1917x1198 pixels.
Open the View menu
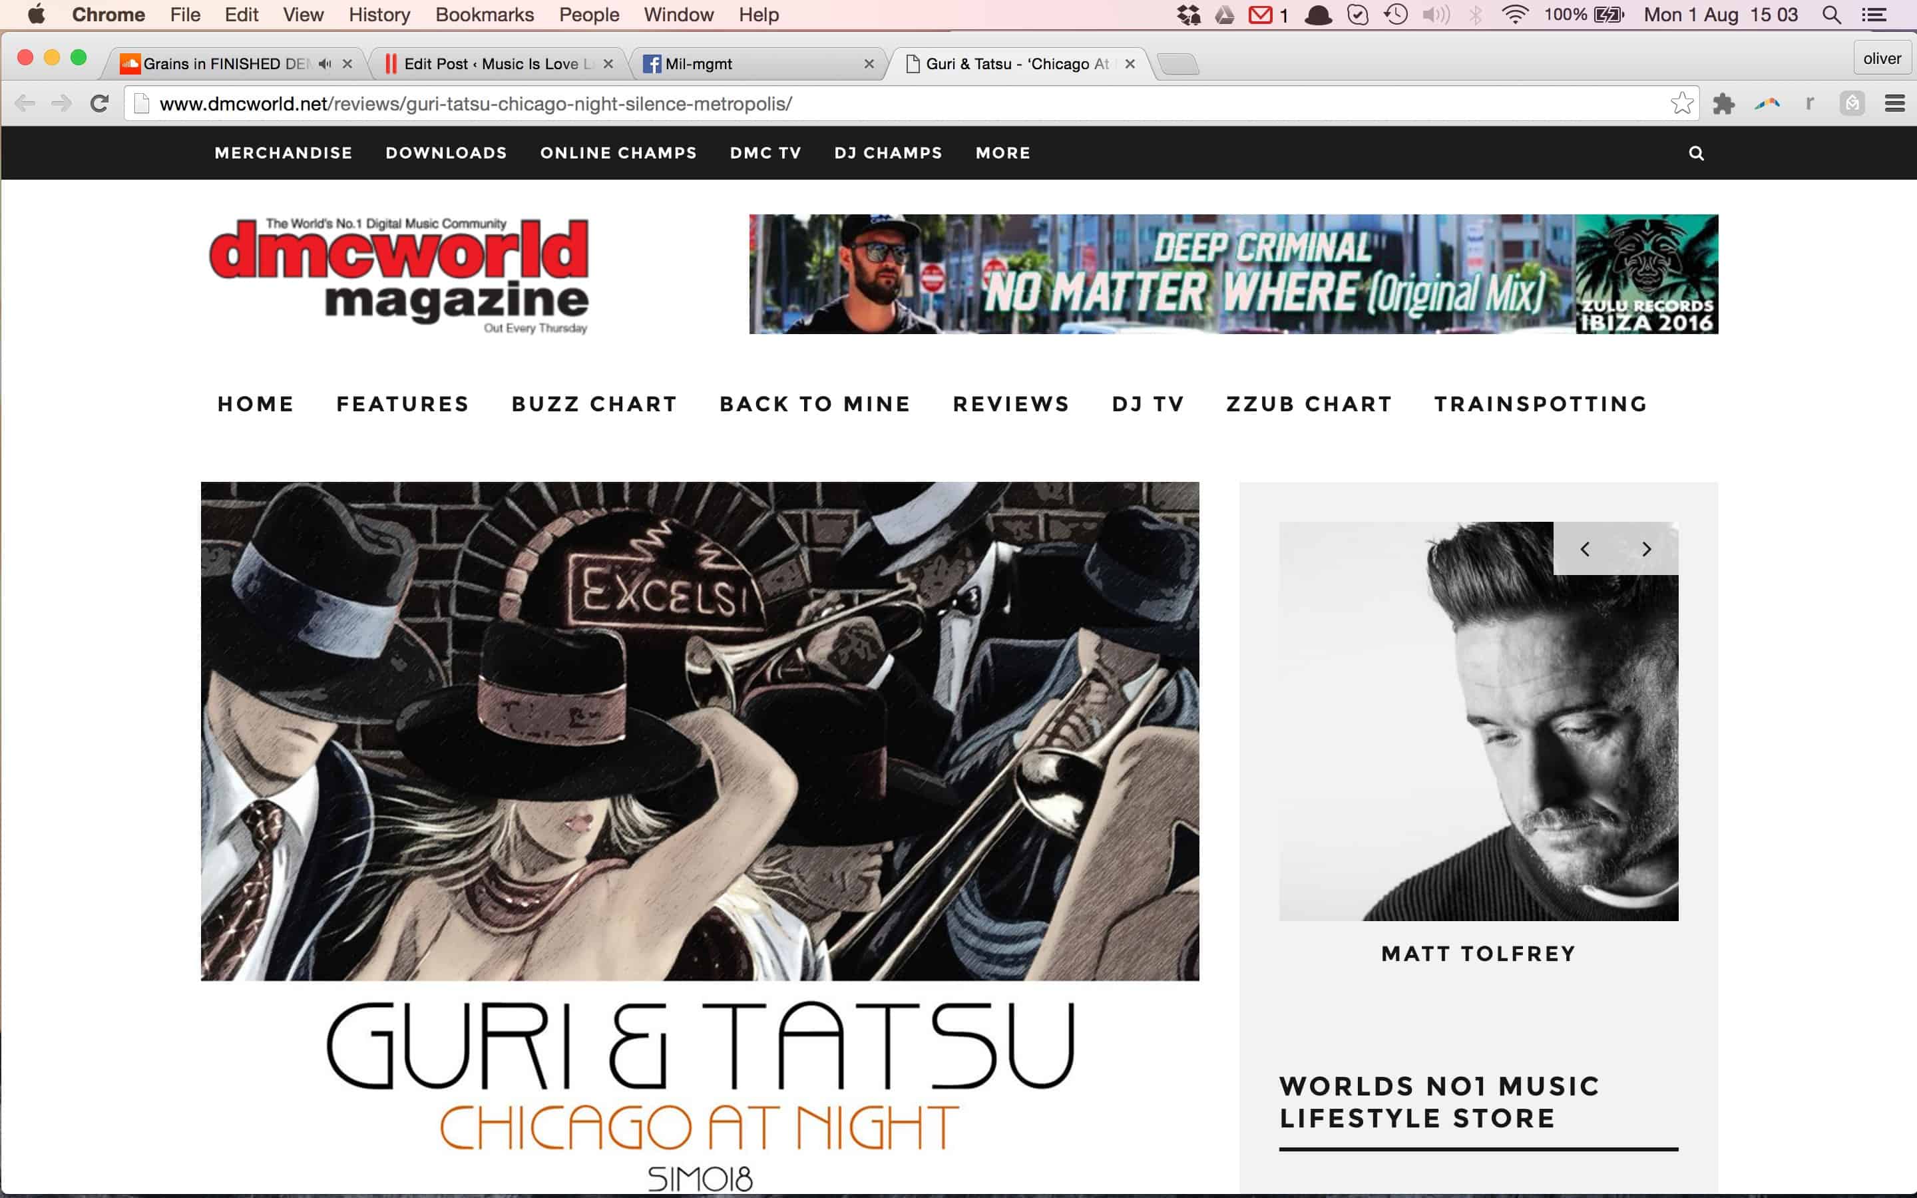(304, 14)
